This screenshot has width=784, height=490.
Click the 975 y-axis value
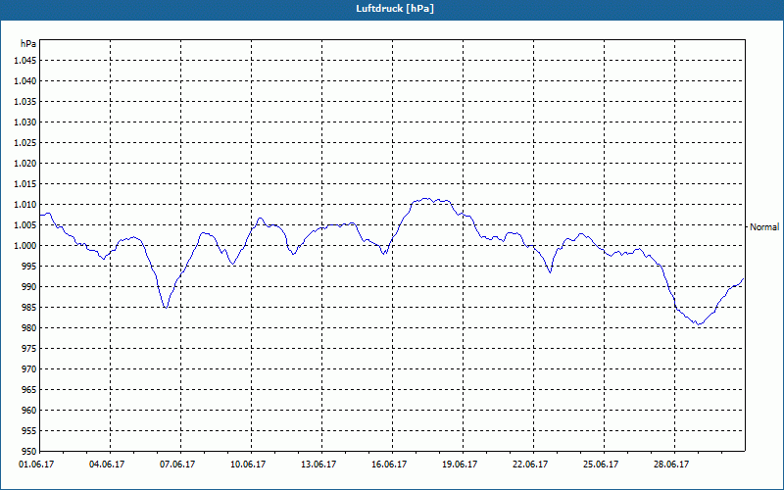30,349
